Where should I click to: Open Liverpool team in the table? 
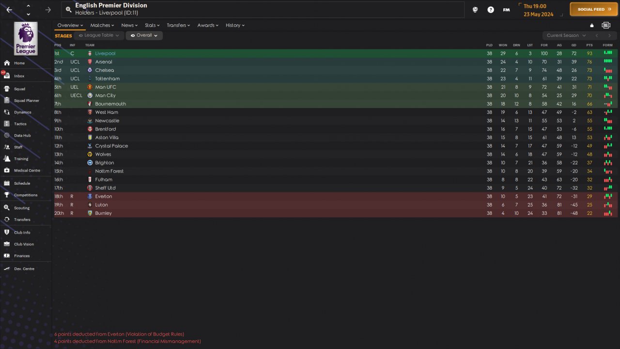click(x=105, y=53)
